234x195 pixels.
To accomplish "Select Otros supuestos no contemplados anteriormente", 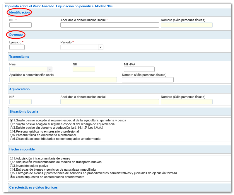I will click(11, 177).
